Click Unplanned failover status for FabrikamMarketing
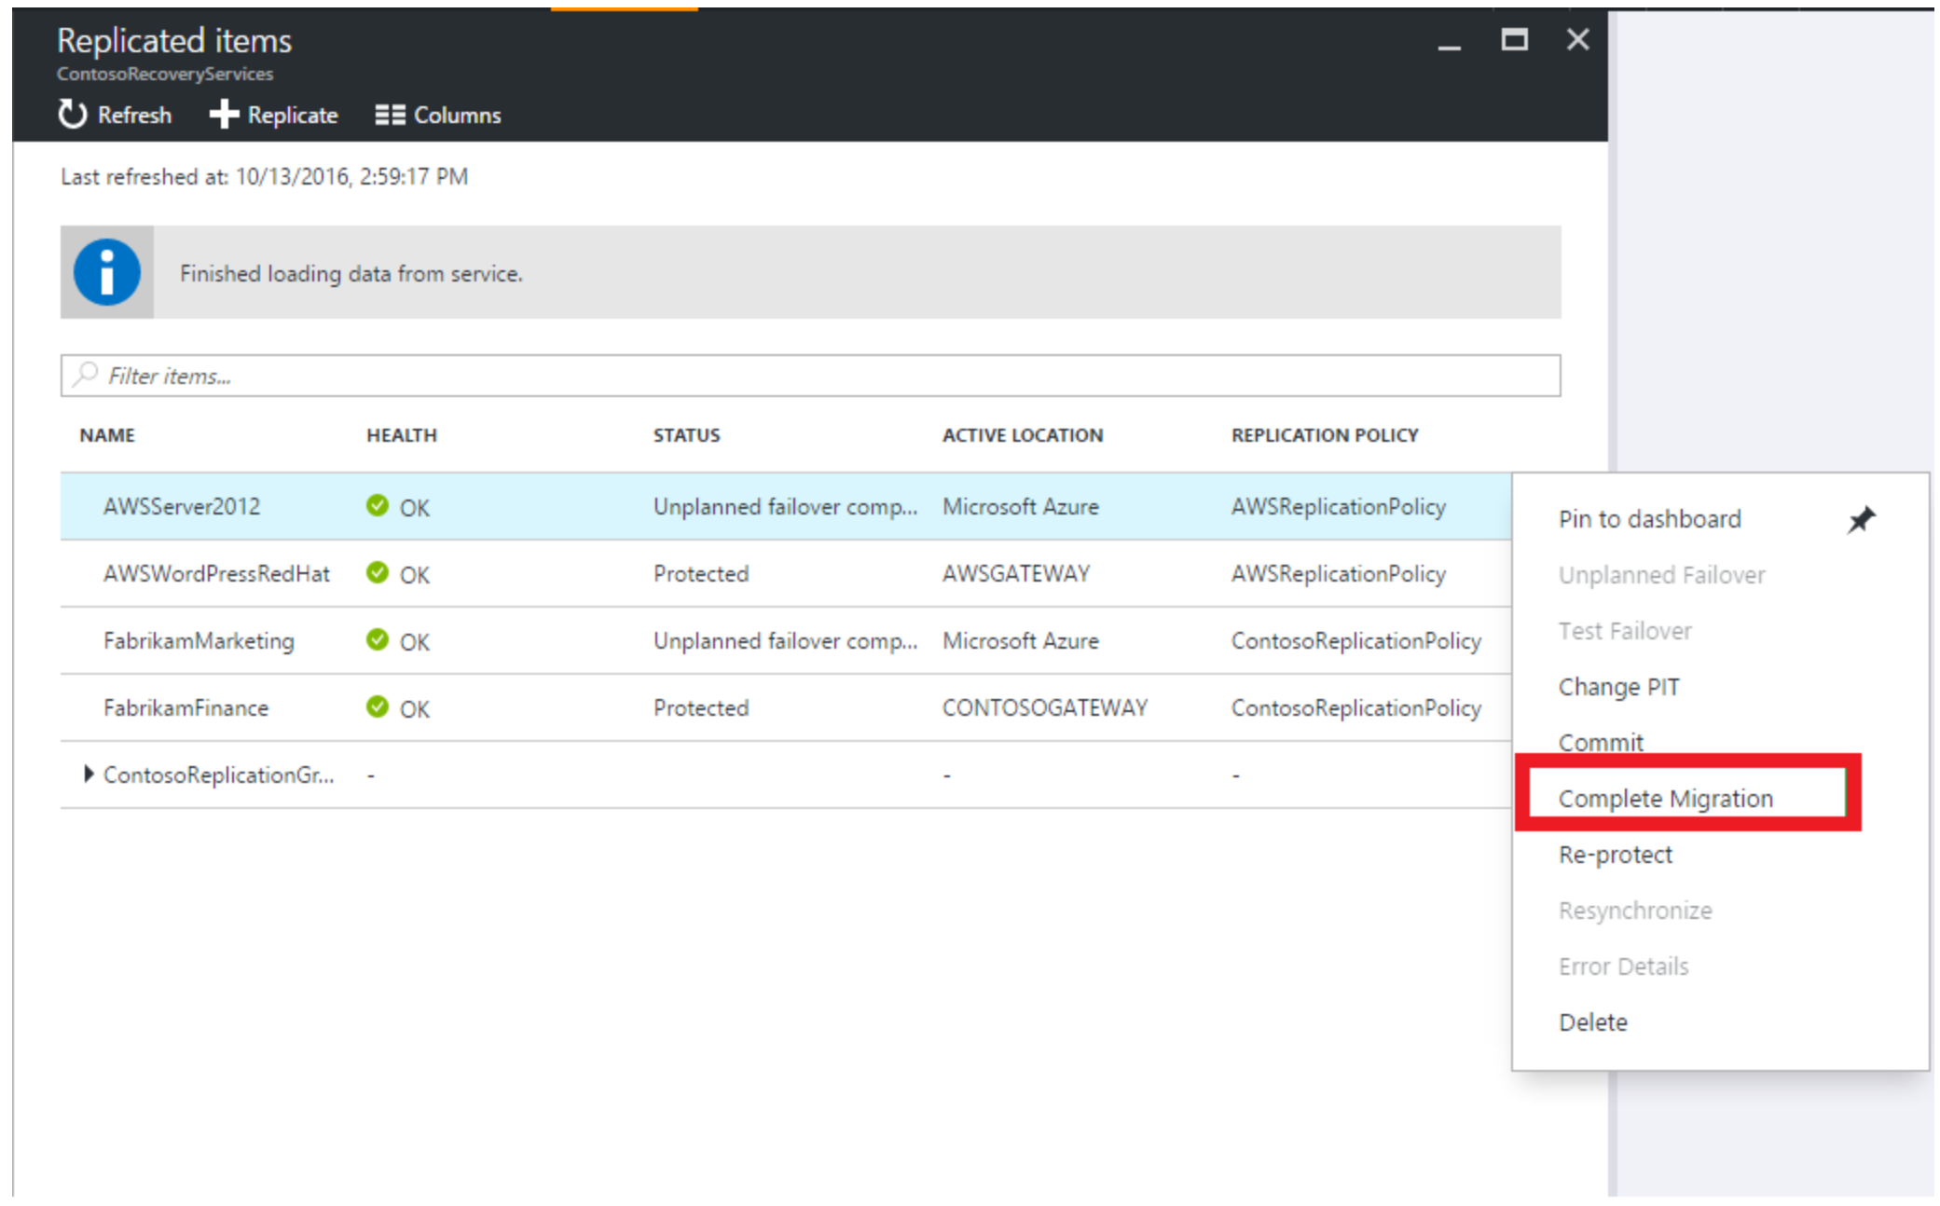The height and width of the screenshot is (1206, 1940). coord(785,640)
